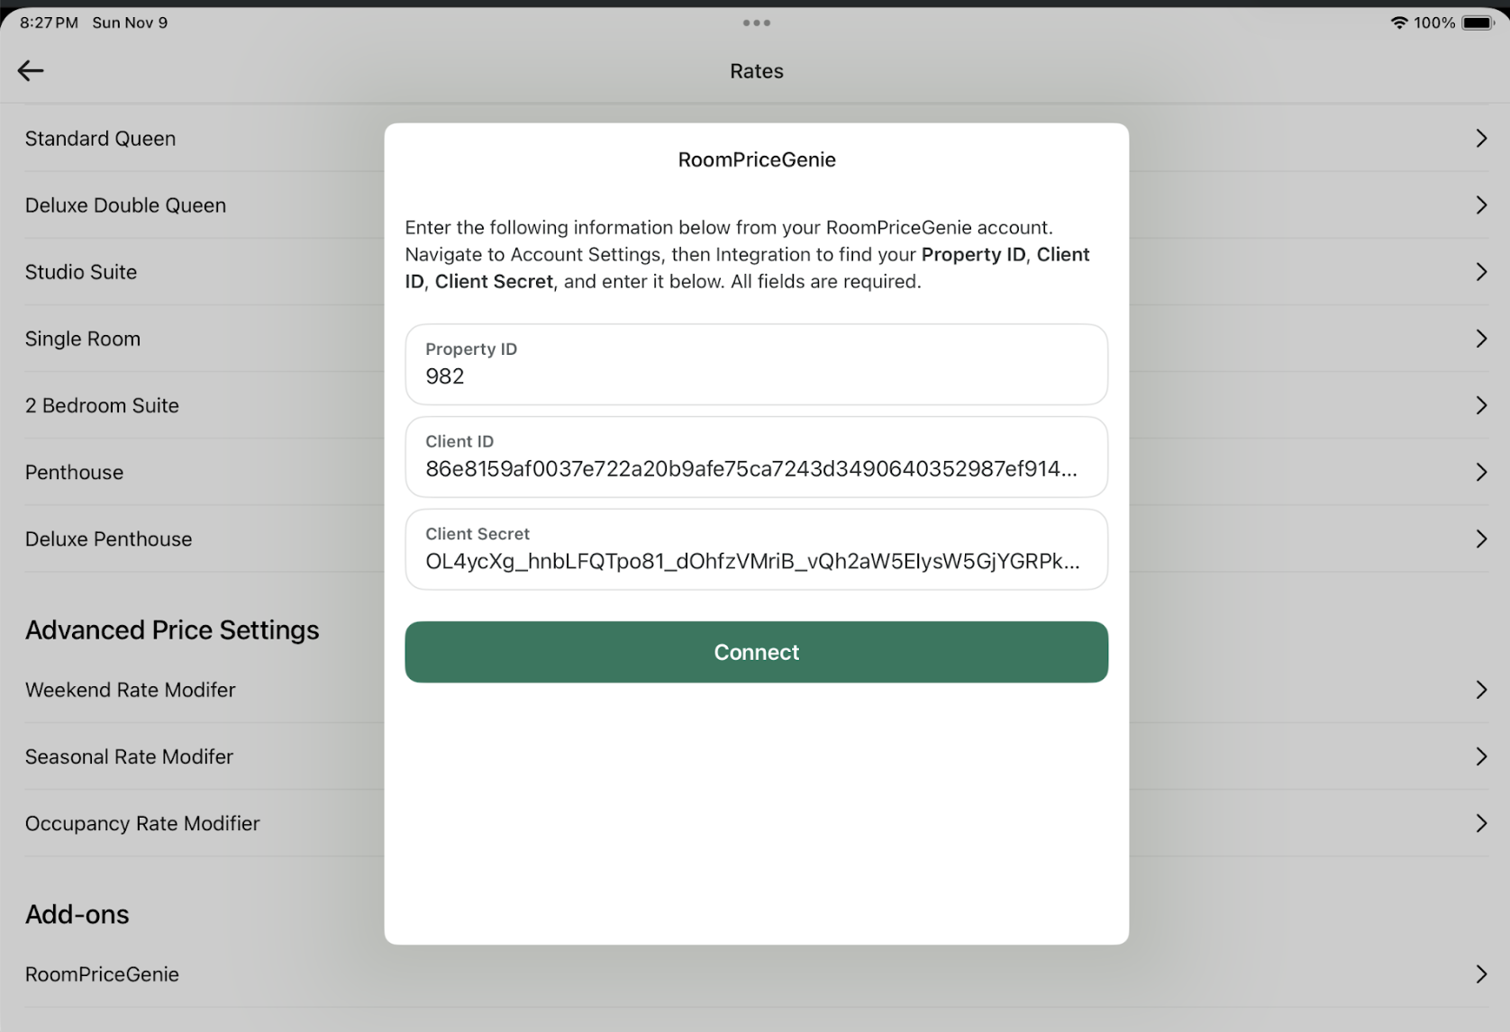This screenshot has width=1510, height=1032.
Task: Open the three-dot multitasking menu
Action: point(756,23)
